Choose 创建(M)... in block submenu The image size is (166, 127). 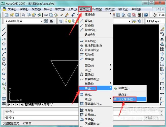click(129, 88)
